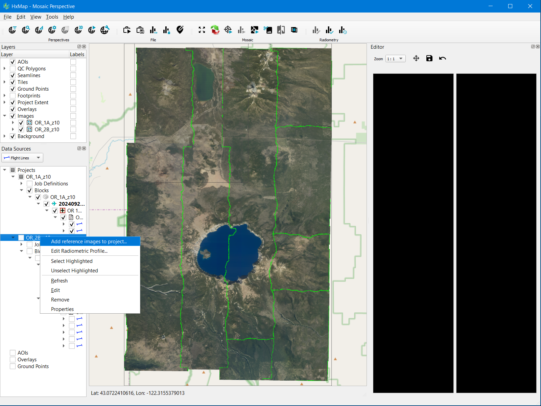Enable the Footprints layer checkbox

pos(13,96)
